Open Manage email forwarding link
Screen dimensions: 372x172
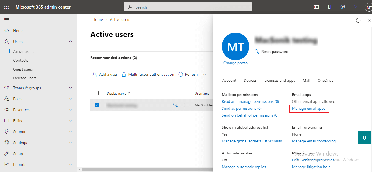point(314,141)
